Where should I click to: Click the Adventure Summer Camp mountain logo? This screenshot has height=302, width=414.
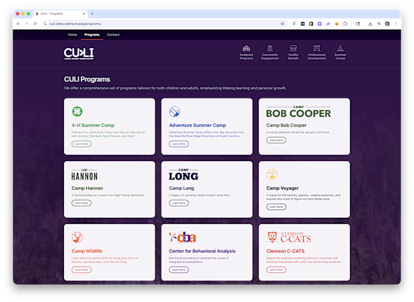(x=174, y=111)
